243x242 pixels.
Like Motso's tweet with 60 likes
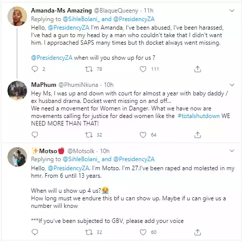click(143, 232)
